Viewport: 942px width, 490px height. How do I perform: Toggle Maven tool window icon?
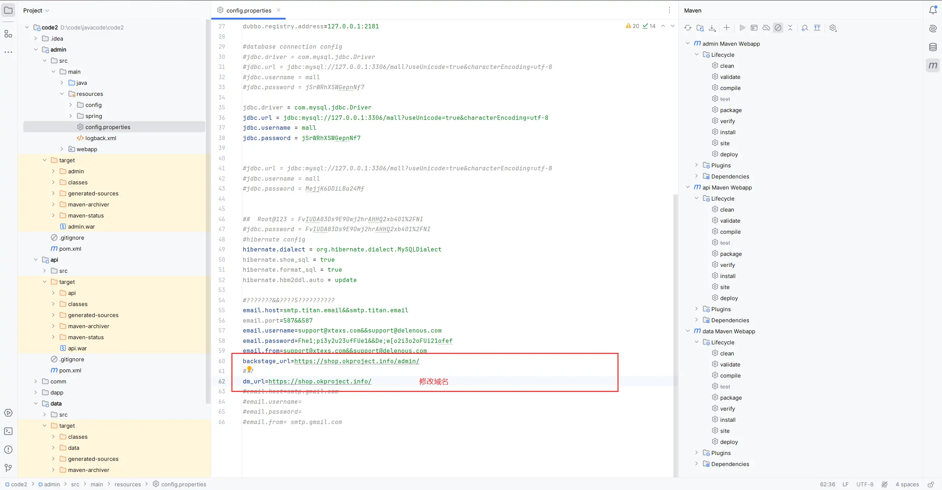[933, 65]
